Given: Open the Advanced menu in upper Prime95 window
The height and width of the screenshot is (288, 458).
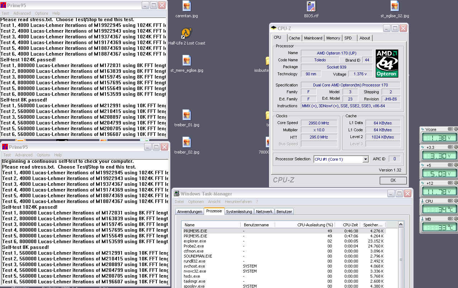Looking at the screenshot, I should click(x=22, y=13).
